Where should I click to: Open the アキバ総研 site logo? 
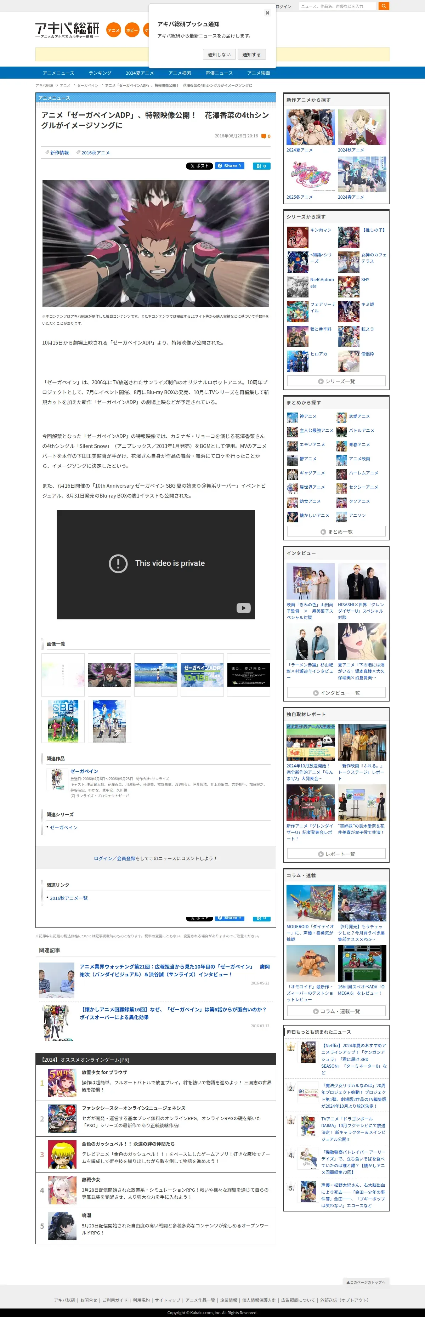[67, 30]
